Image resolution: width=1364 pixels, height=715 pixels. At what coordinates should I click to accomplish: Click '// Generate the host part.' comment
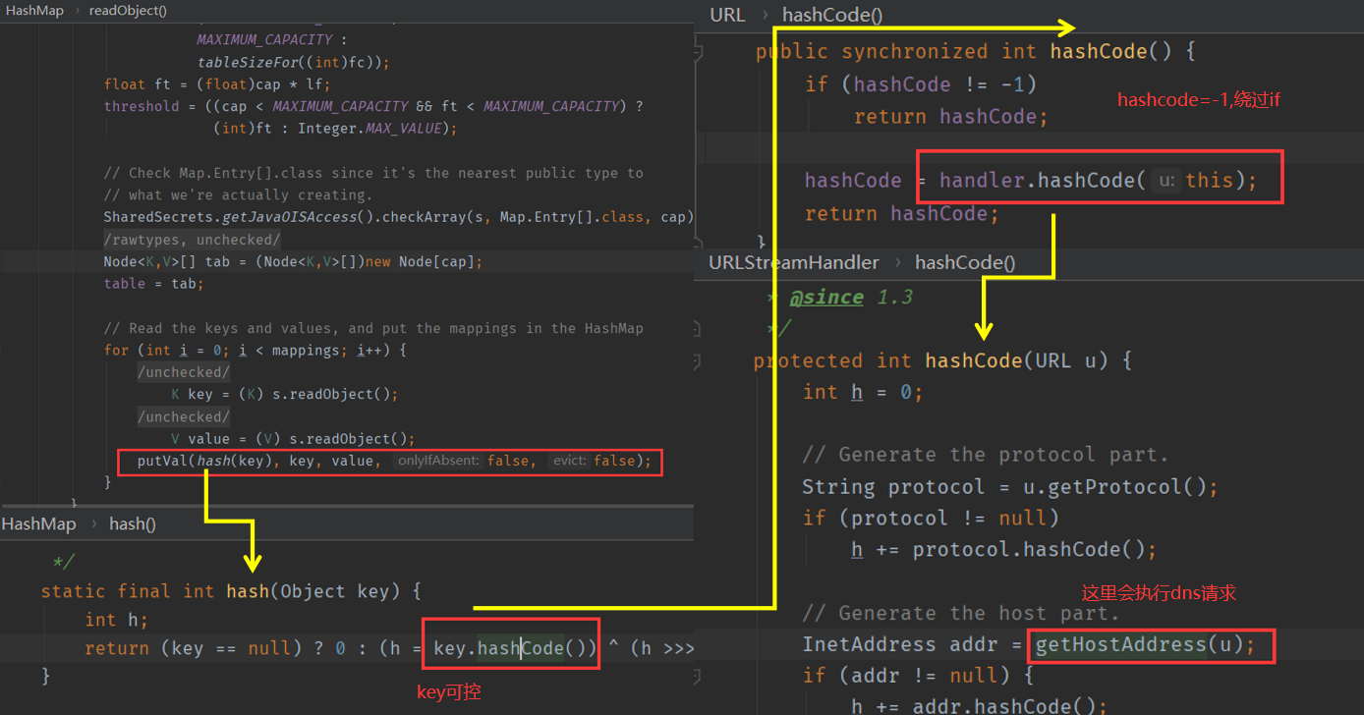coord(961,614)
